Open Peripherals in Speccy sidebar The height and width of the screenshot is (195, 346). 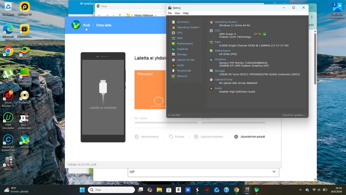(184, 71)
